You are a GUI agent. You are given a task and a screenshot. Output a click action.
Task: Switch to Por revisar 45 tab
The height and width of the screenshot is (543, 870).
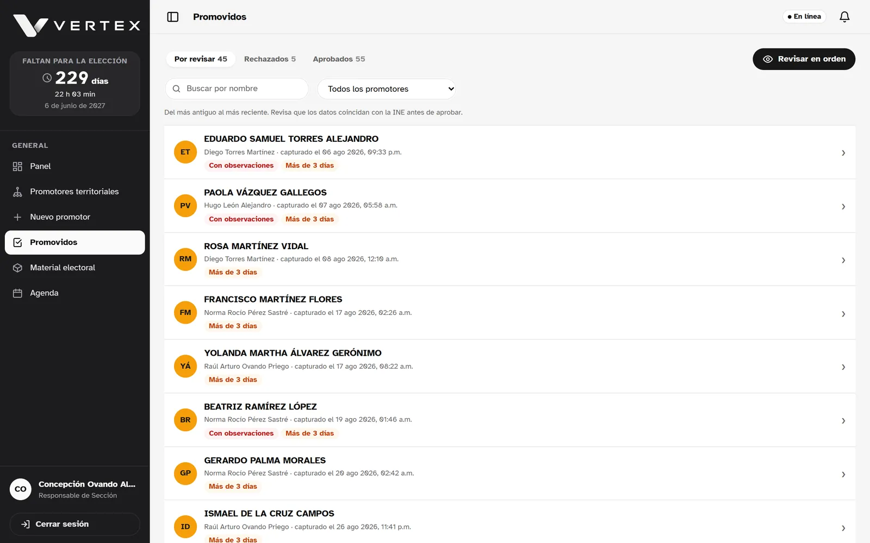[201, 59]
